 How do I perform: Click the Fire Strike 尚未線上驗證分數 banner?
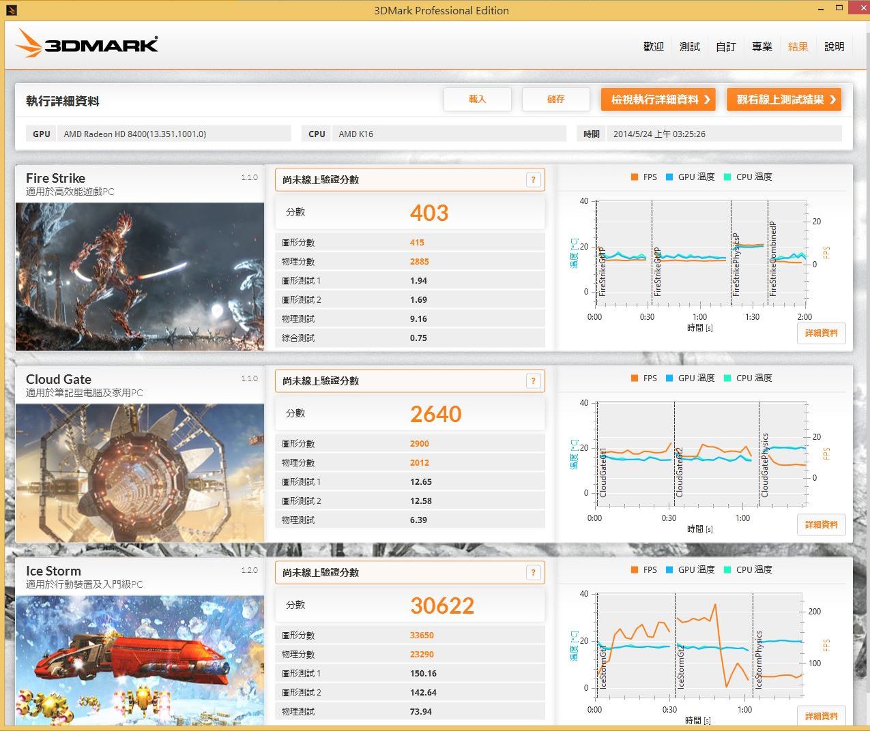pos(409,180)
